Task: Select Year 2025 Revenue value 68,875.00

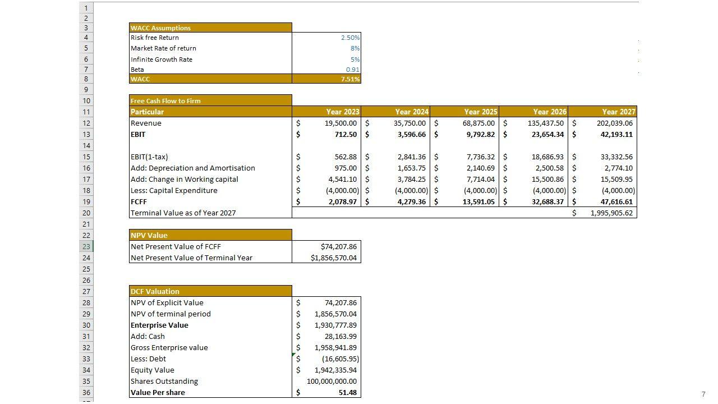Action: 464,123
